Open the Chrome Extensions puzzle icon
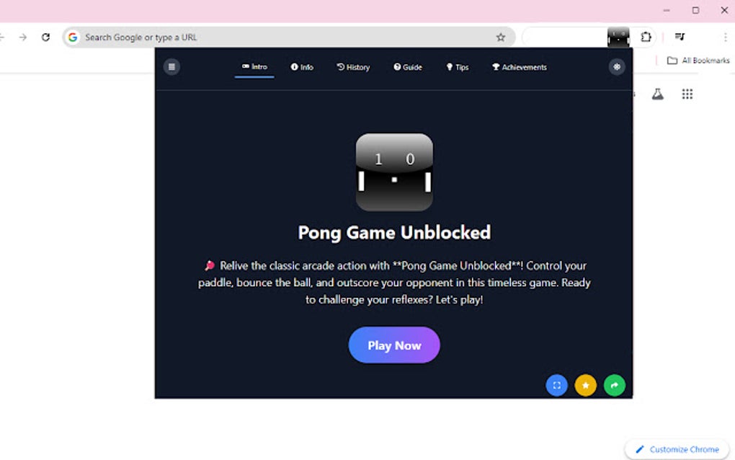The image size is (735, 460). pyautogui.click(x=646, y=37)
